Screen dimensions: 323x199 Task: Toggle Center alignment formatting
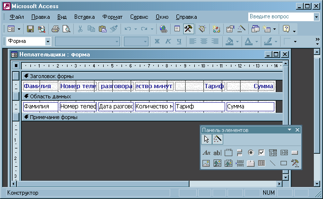click(204, 41)
